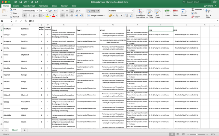Open the Customize Quick Access Toolbar dropdown
219x136 pixels.
click(x=42, y=2)
